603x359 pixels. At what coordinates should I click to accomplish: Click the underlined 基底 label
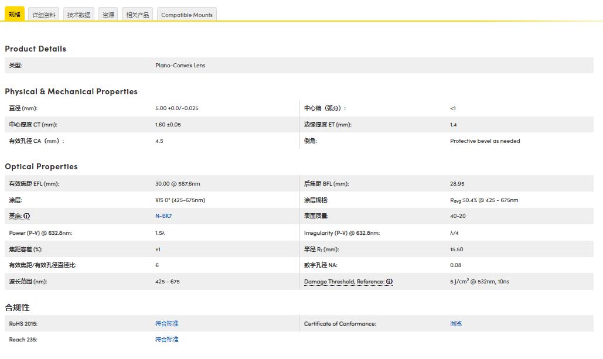(x=15, y=216)
